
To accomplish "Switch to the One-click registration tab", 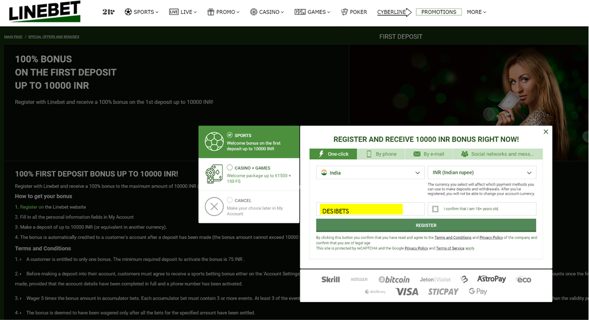I will click(x=333, y=154).
